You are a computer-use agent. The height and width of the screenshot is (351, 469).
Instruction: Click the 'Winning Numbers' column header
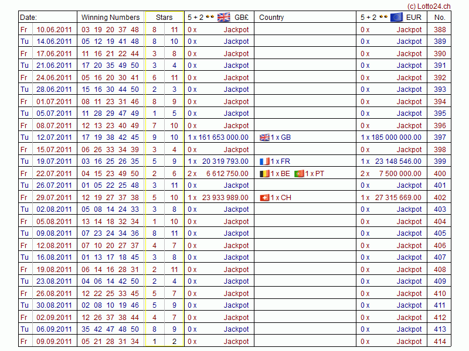click(110, 18)
